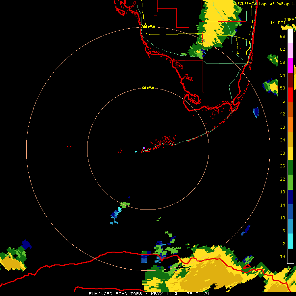Click the white 66 kft color swatch
This screenshot has height=296, width=296.
tap(290, 36)
